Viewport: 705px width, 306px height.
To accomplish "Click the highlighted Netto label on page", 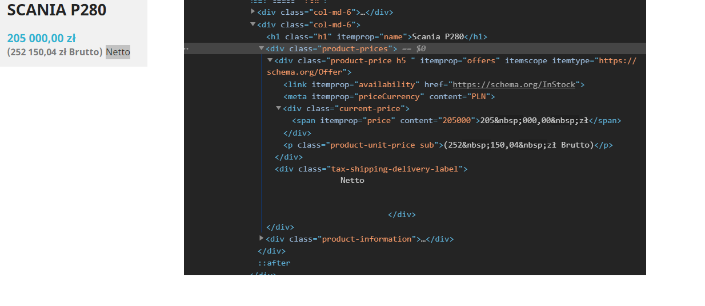I will coord(118,52).
